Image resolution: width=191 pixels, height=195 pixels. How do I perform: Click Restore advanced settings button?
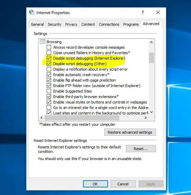[130, 132]
